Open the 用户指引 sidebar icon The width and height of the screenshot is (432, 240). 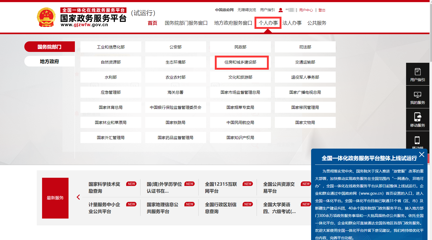point(417,74)
